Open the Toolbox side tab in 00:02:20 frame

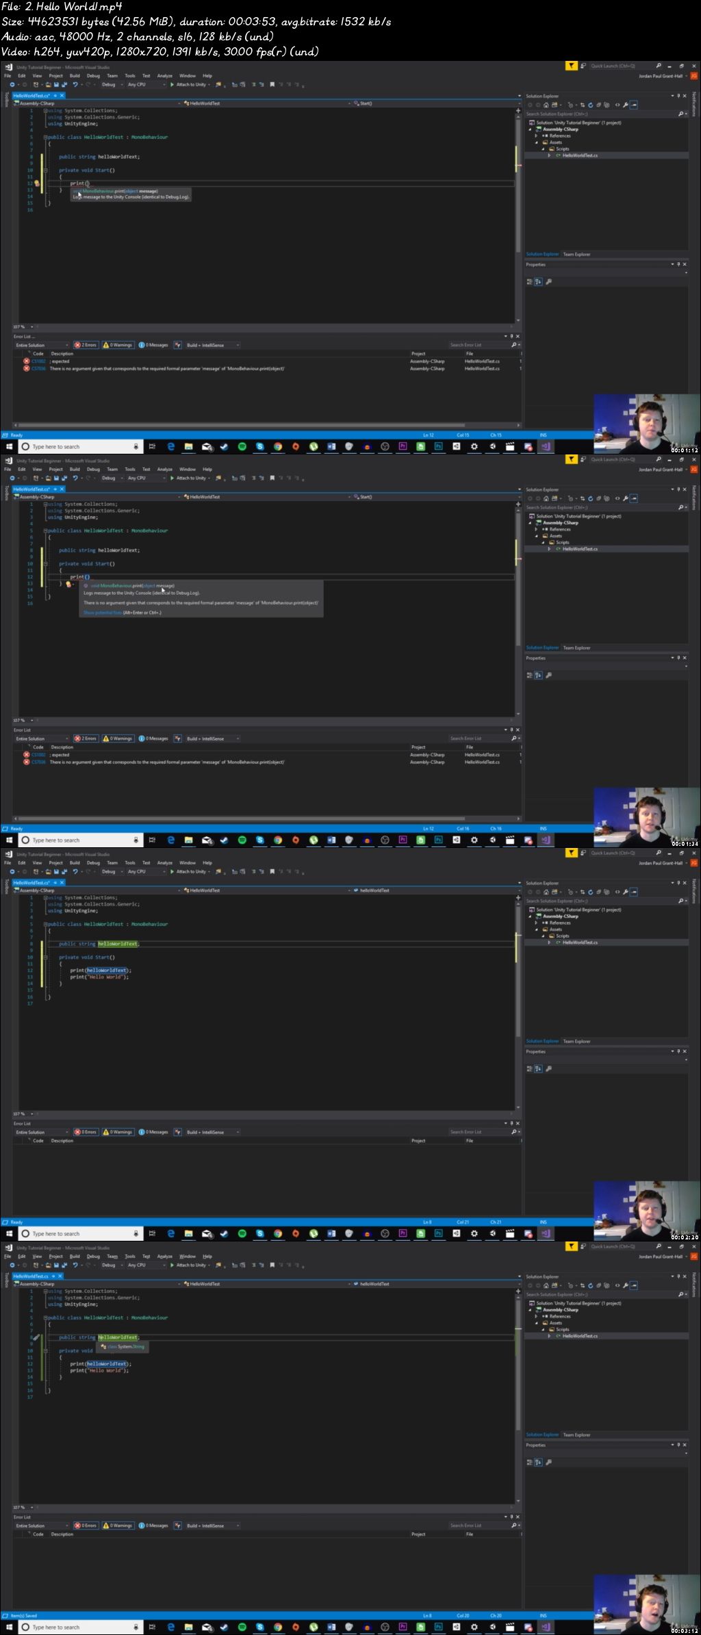[6, 886]
